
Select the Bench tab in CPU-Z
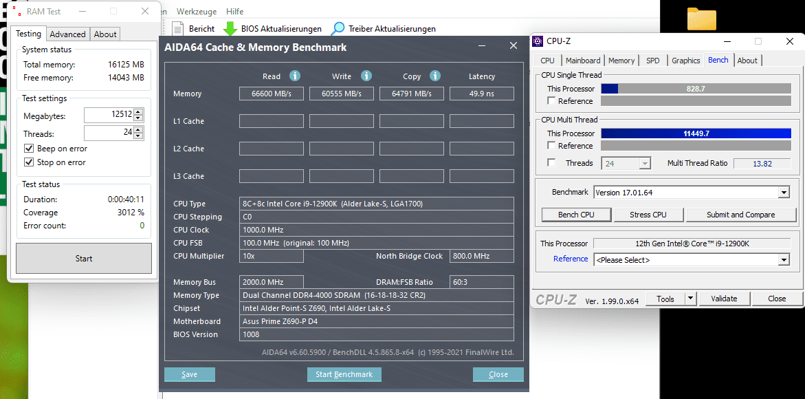pos(718,60)
